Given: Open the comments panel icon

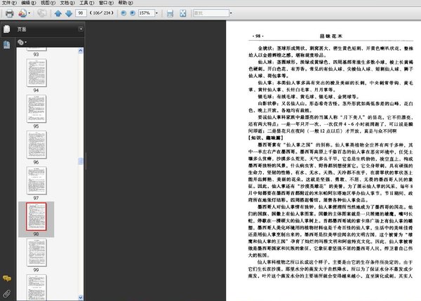Looking at the screenshot, I should (7, 279).
